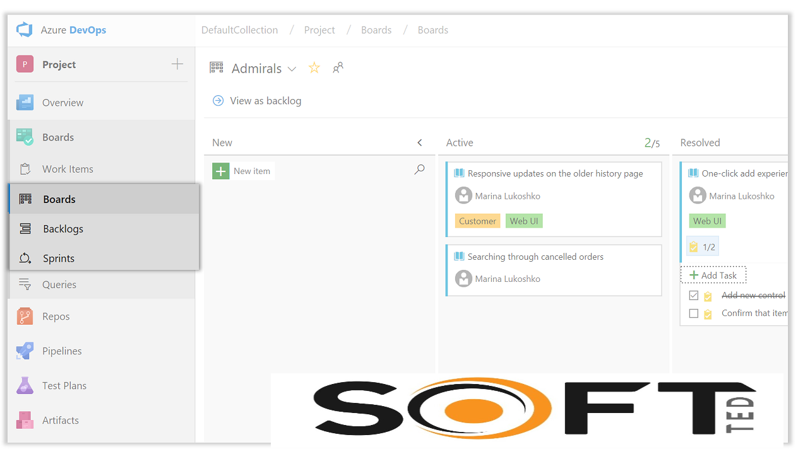This screenshot has height=454, width=798.
Task: Click the View as backlog arrow icon
Action: [x=218, y=100]
